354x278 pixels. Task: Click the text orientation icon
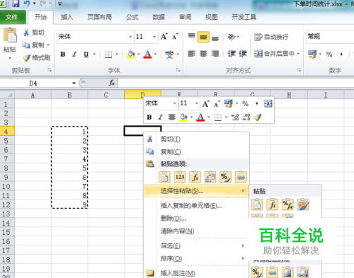[x=232, y=37]
